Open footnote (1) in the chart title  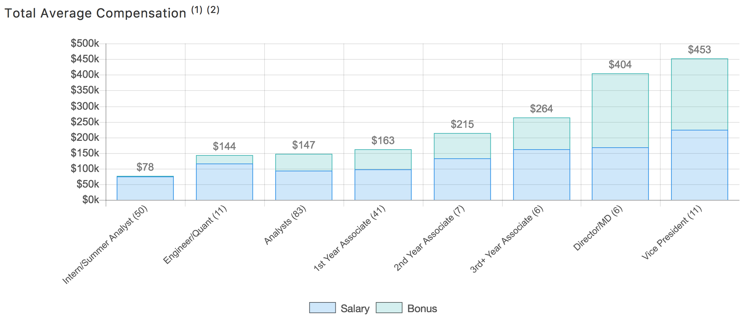(197, 10)
